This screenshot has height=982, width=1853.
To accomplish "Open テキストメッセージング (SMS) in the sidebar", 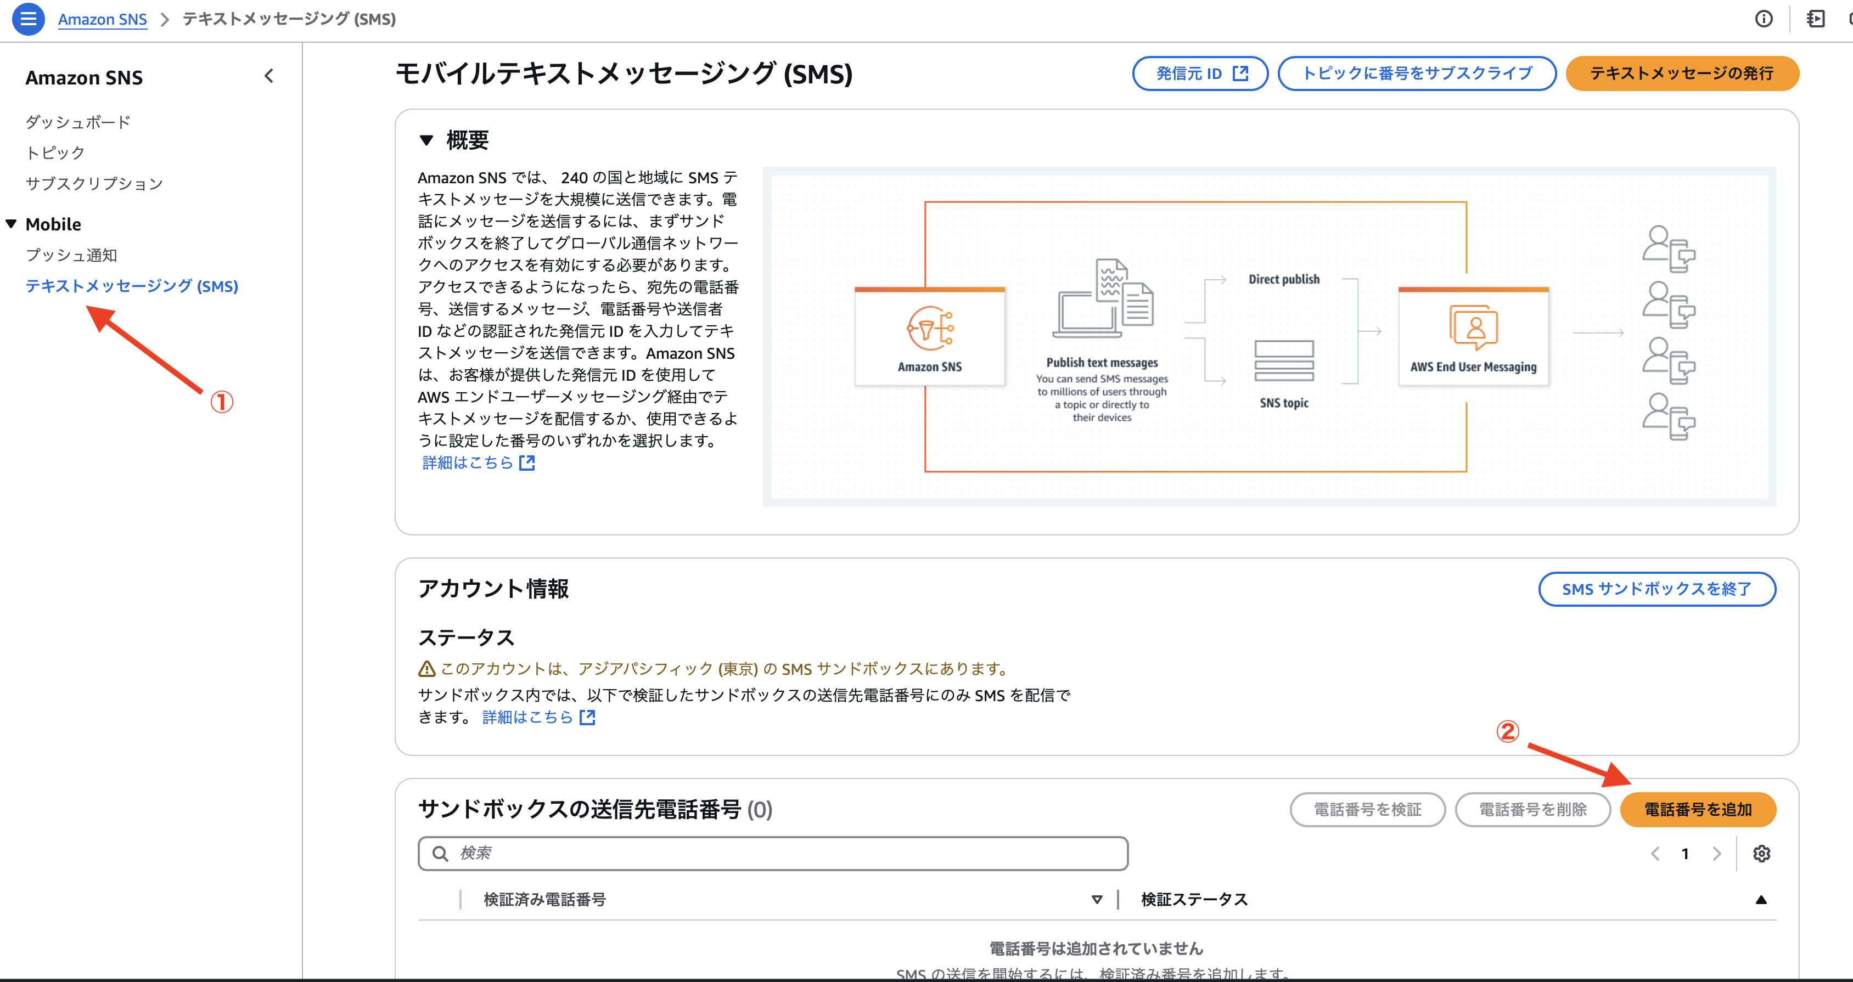I will (x=131, y=286).
